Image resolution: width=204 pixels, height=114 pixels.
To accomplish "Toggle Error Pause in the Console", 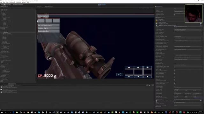I will (x=17, y=85).
